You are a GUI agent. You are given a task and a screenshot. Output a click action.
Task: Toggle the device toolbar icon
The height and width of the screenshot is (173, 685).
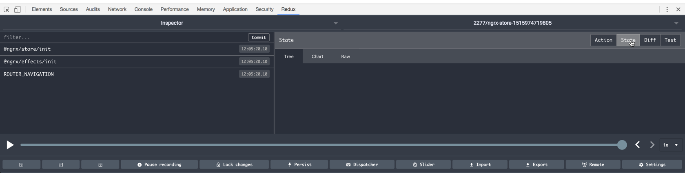(18, 9)
